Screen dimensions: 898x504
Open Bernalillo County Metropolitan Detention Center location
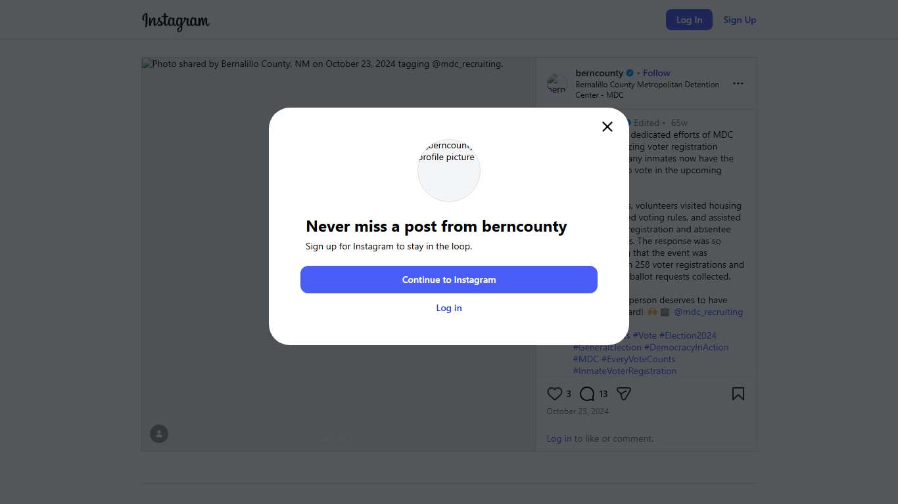pos(647,89)
